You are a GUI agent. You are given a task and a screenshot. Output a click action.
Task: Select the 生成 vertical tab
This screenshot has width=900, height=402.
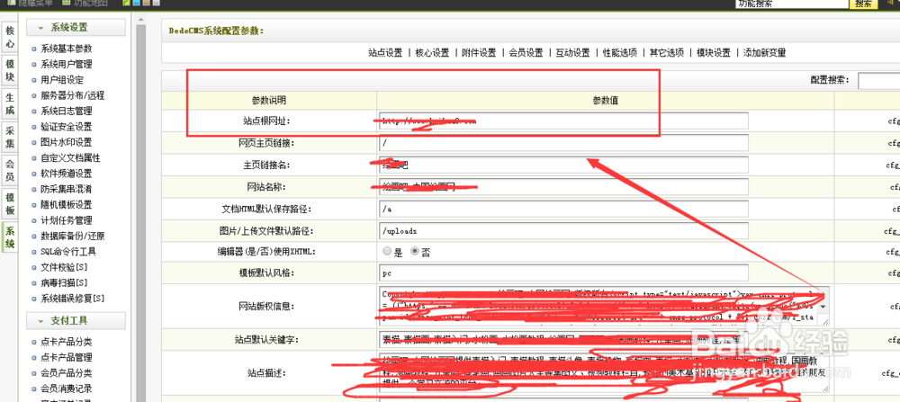click(x=10, y=103)
